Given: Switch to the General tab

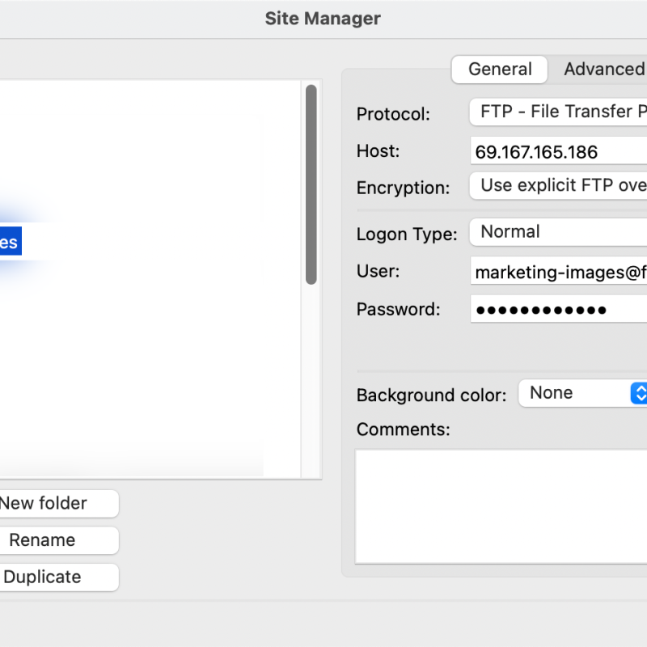Looking at the screenshot, I should coord(500,70).
